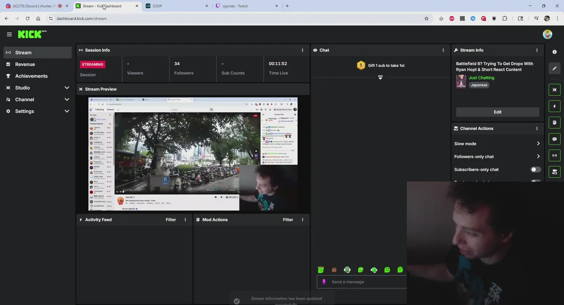Click the Edit button in Stream info
This screenshot has width=564, height=305.
[497, 112]
